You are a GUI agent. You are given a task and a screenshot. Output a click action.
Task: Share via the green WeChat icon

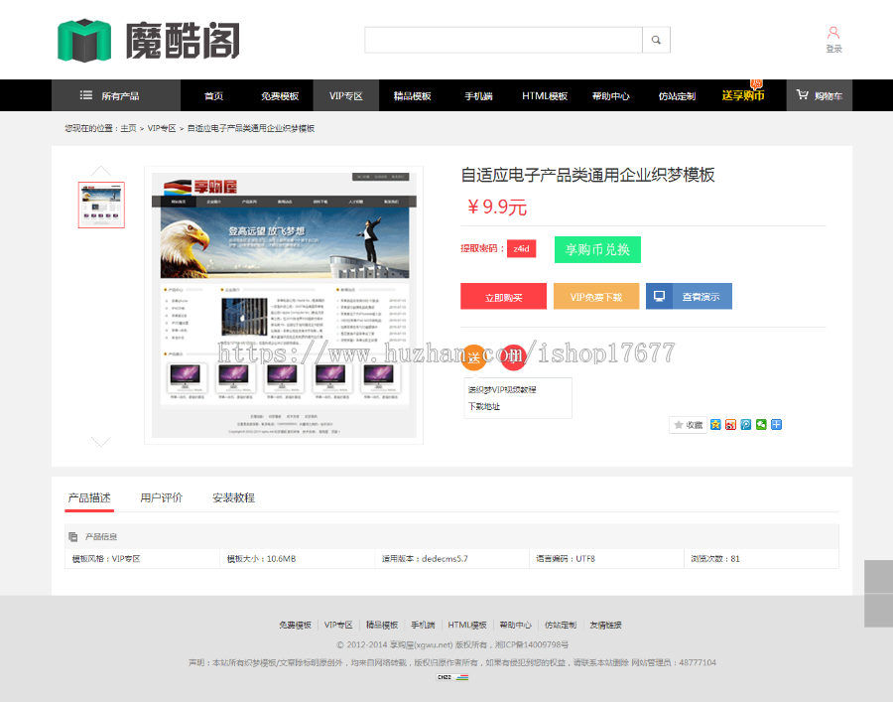tap(761, 424)
